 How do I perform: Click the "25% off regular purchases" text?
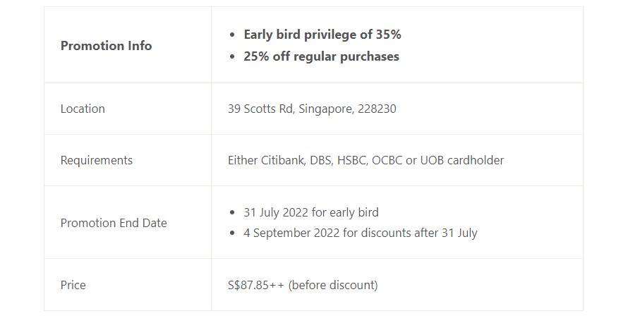click(x=321, y=56)
